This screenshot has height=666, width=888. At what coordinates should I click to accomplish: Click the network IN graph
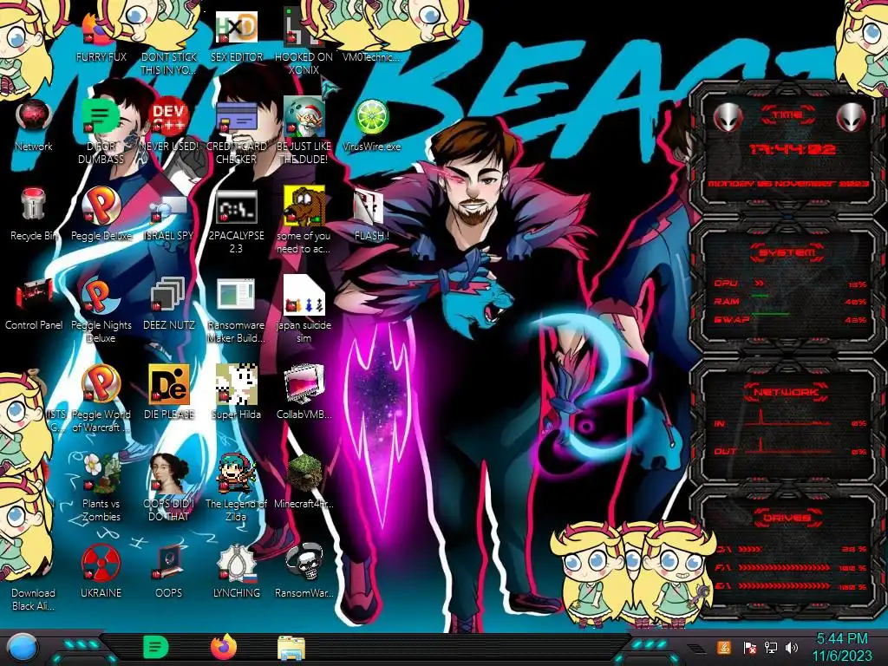(x=789, y=417)
